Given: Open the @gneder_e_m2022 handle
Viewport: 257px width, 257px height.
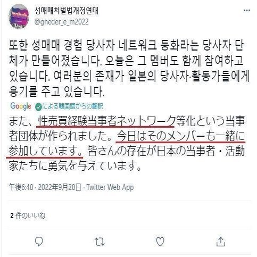Looking at the screenshot, I should point(61,22).
